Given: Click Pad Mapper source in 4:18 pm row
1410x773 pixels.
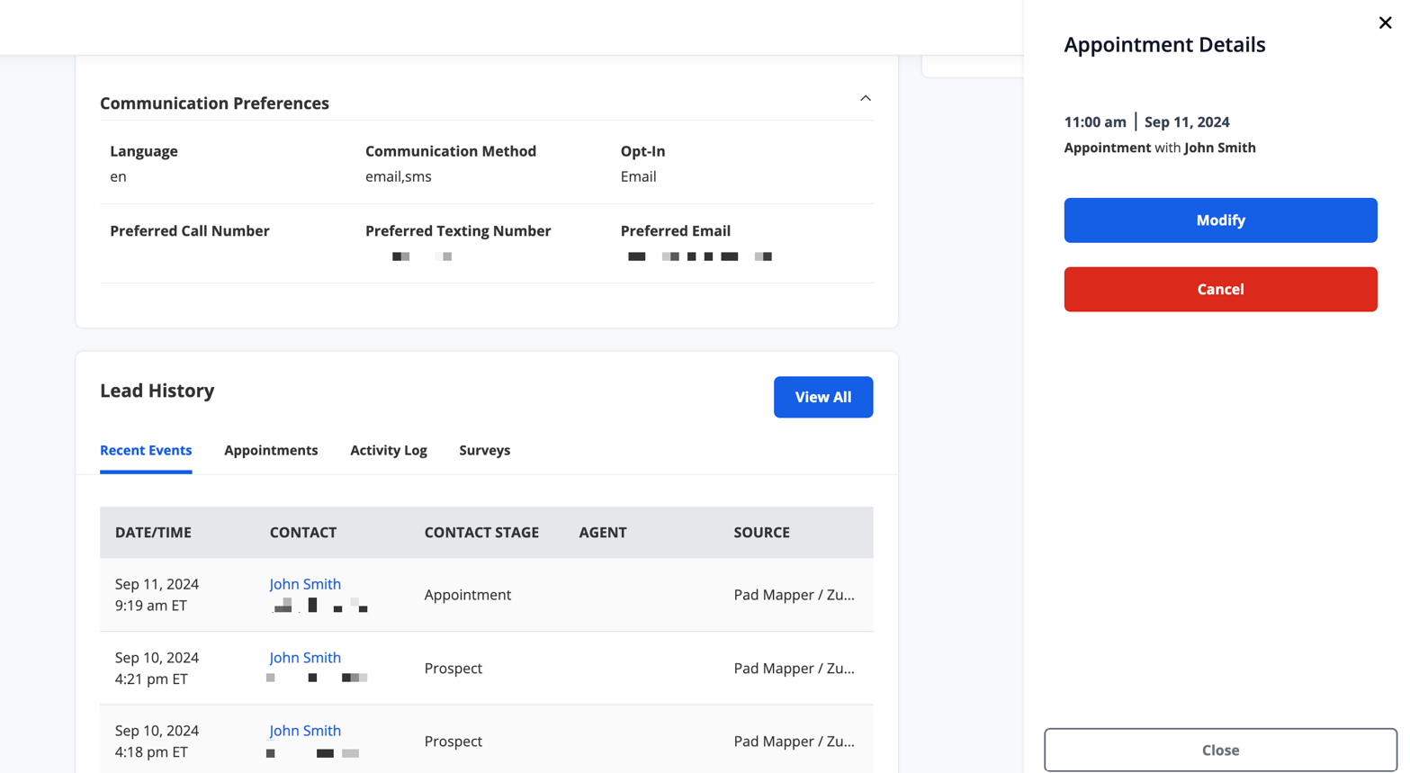Looking at the screenshot, I should [x=795, y=742].
